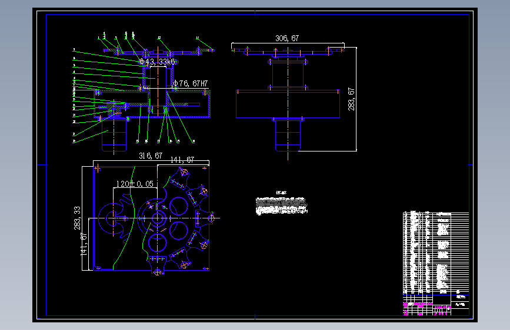Screen dimensions: 510x330
Task: Select the 316,67 dimension text
Action: pyautogui.click(x=151, y=156)
